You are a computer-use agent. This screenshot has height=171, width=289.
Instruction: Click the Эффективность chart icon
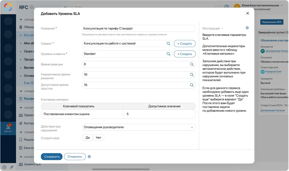[21, 115]
